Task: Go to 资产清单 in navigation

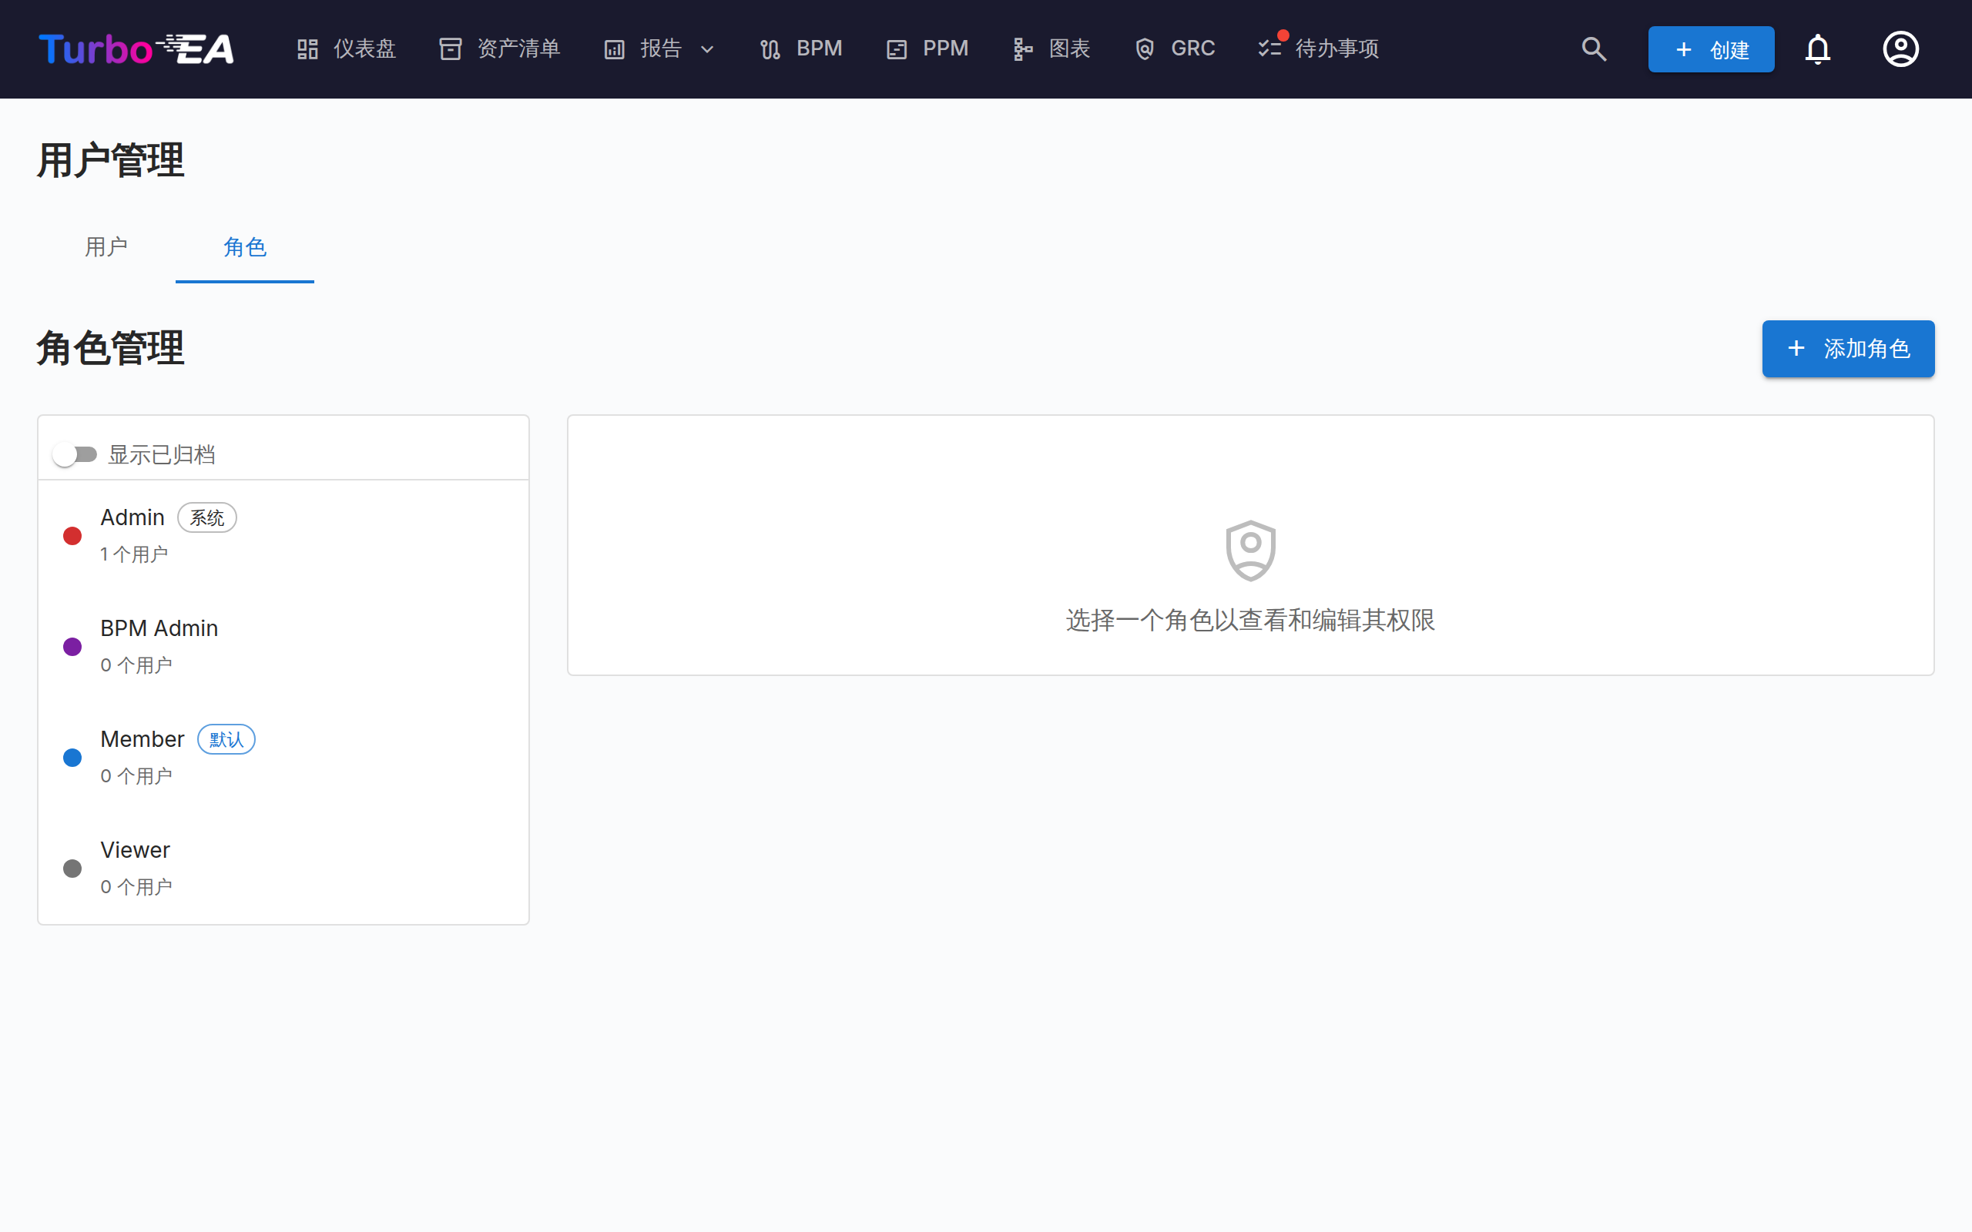Action: tap(499, 49)
